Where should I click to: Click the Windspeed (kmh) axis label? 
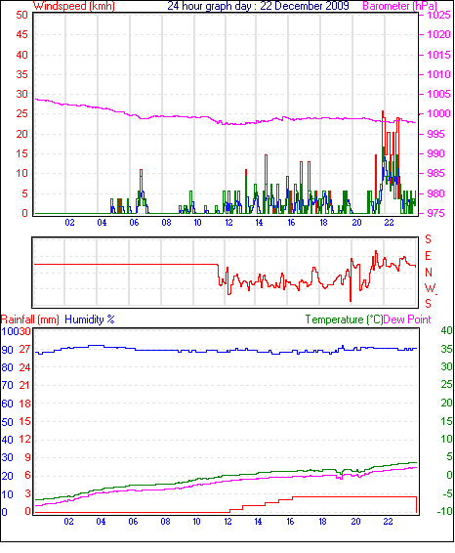click(74, 6)
